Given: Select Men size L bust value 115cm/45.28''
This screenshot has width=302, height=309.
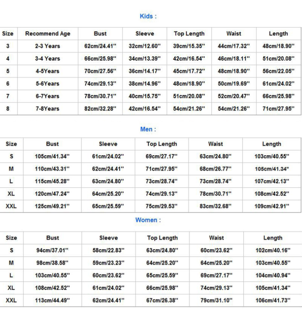Looking at the screenshot, I should pos(52,181).
